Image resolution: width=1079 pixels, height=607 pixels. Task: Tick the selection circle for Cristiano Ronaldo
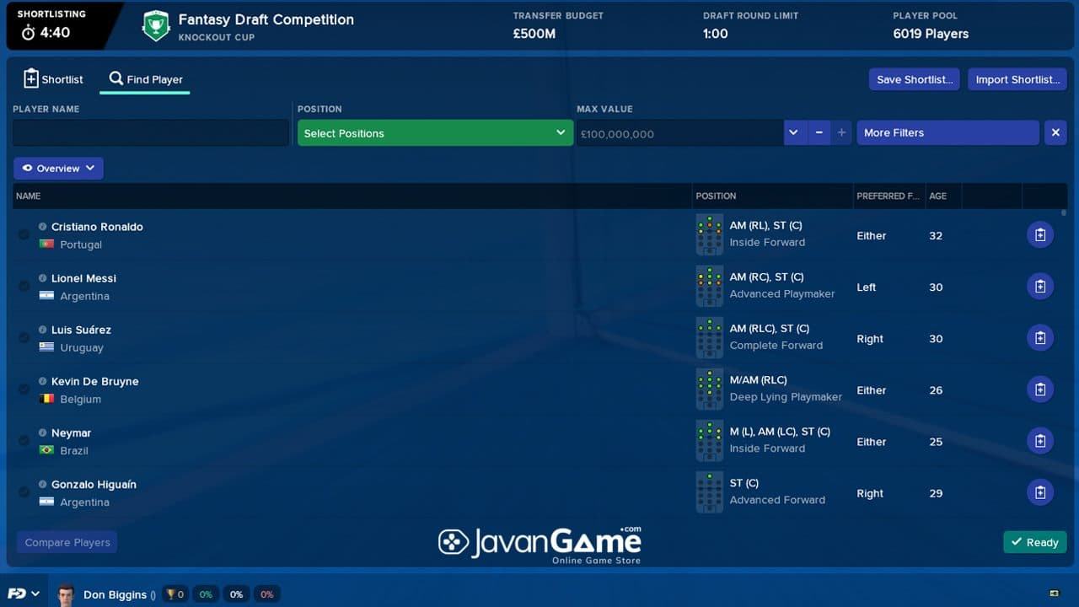(x=24, y=235)
